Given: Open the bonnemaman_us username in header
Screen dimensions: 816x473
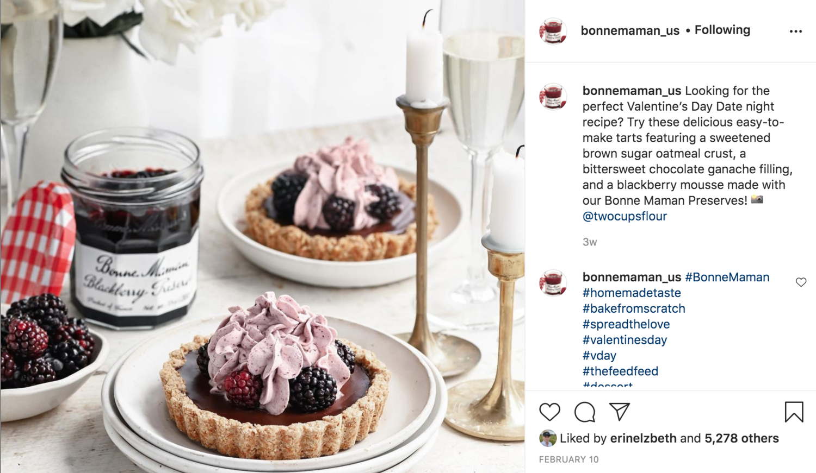Looking at the screenshot, I should point(630,30).
